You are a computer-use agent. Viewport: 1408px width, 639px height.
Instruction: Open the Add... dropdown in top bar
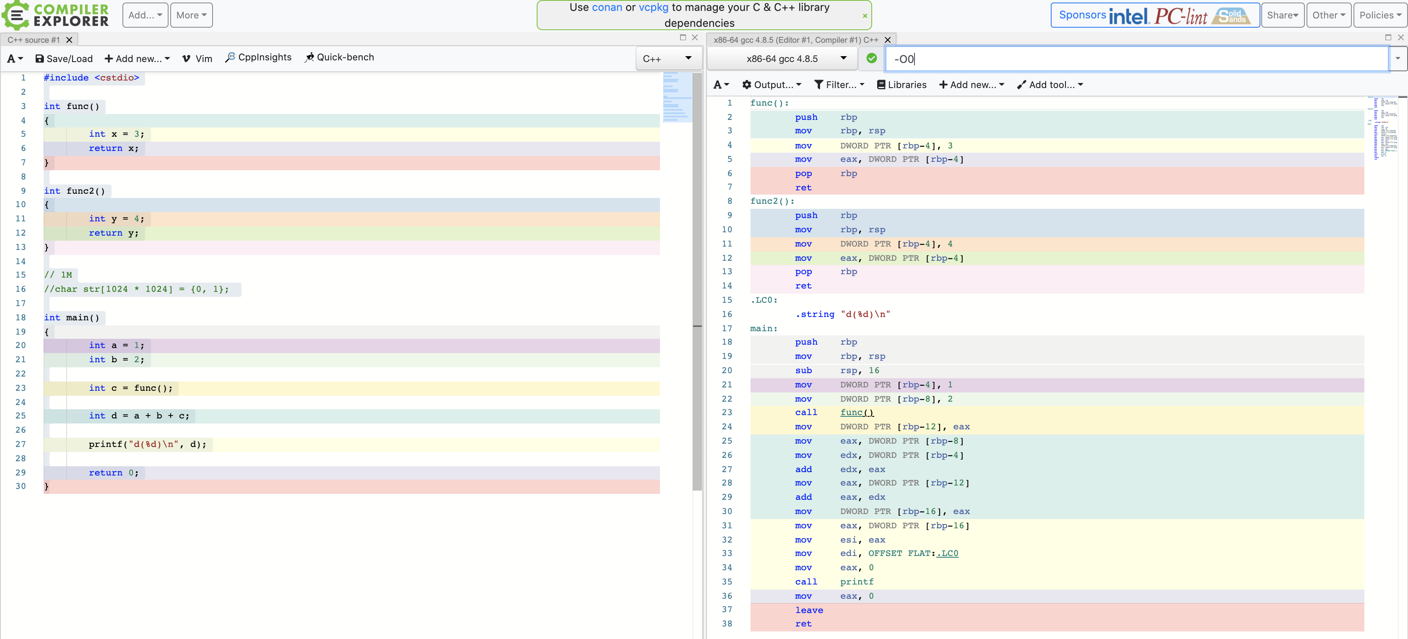click(145, 16)
